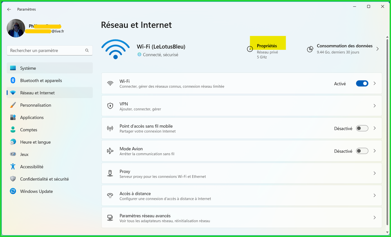This screenshot has height=237, width=391.
Task: Click the Paramètres réseau avancés icon
Action: click(110, 218)
